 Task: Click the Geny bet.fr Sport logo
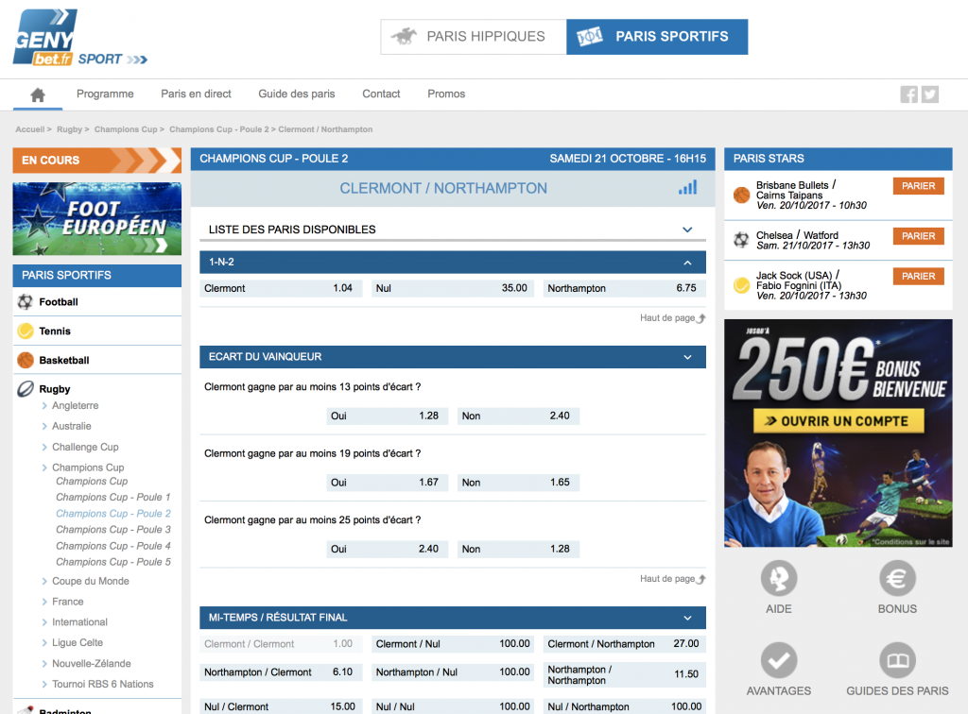pos(79,38)
